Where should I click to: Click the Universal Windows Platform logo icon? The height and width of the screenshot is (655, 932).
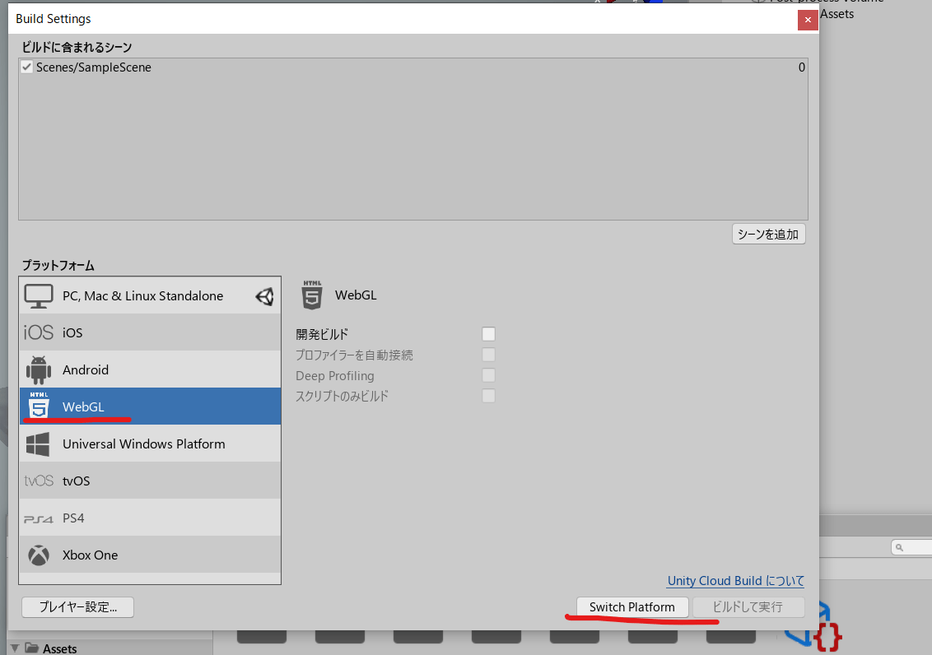(39, 444)
